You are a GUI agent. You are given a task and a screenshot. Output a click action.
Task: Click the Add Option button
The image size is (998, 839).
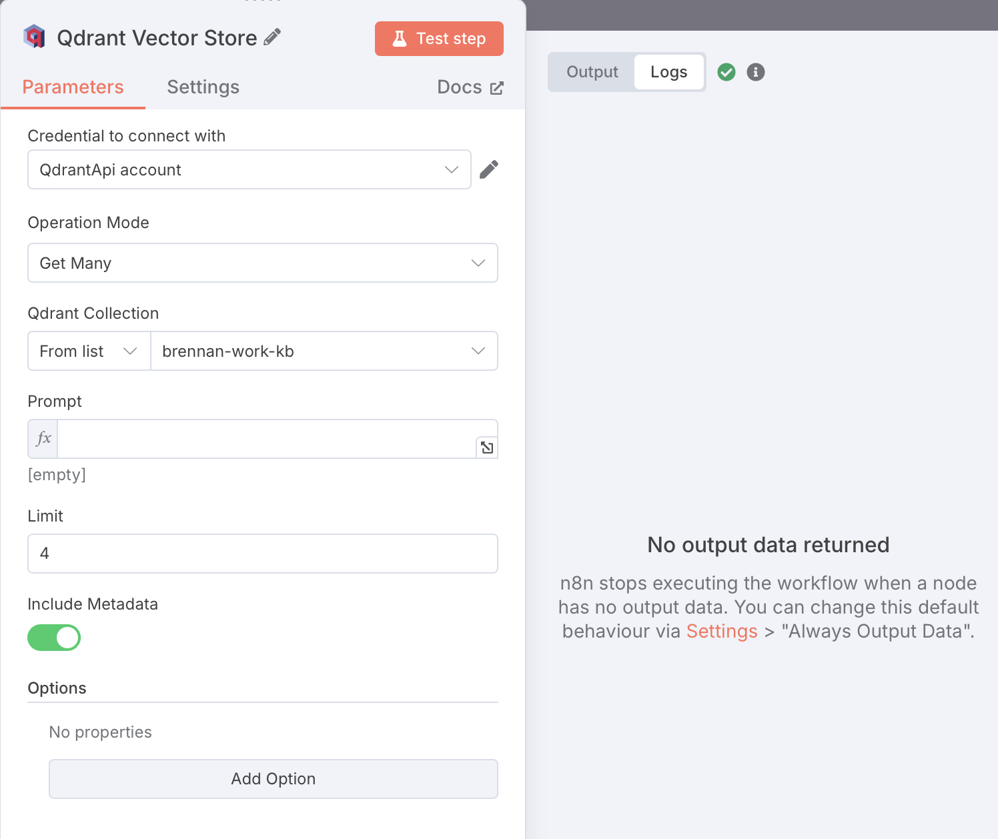click(x=274, y=779)
